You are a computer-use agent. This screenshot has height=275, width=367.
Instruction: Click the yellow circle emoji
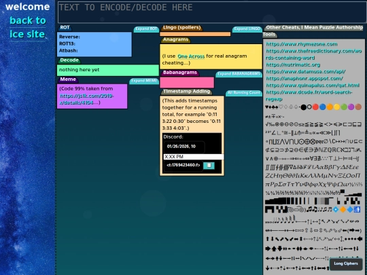click(337, 107)
